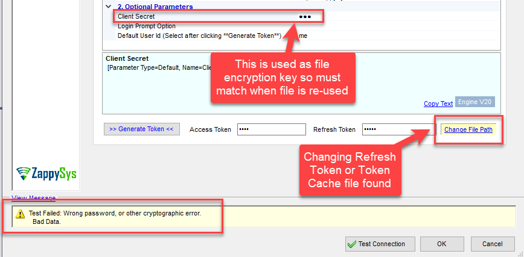The width and height of the screenshot is (524, 257).
Task: Collapse the Optional Parameters section
Action: pyautogui.click(x=109, y=7)
